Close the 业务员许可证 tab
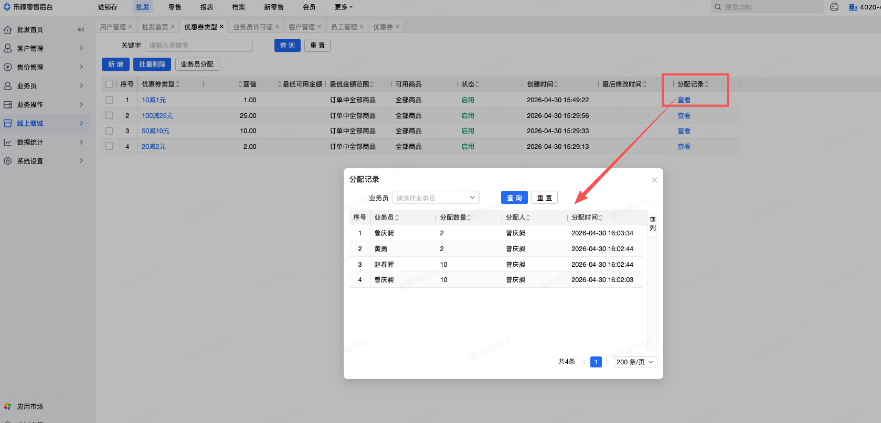The image size is (881, 423). coord(277,27)
